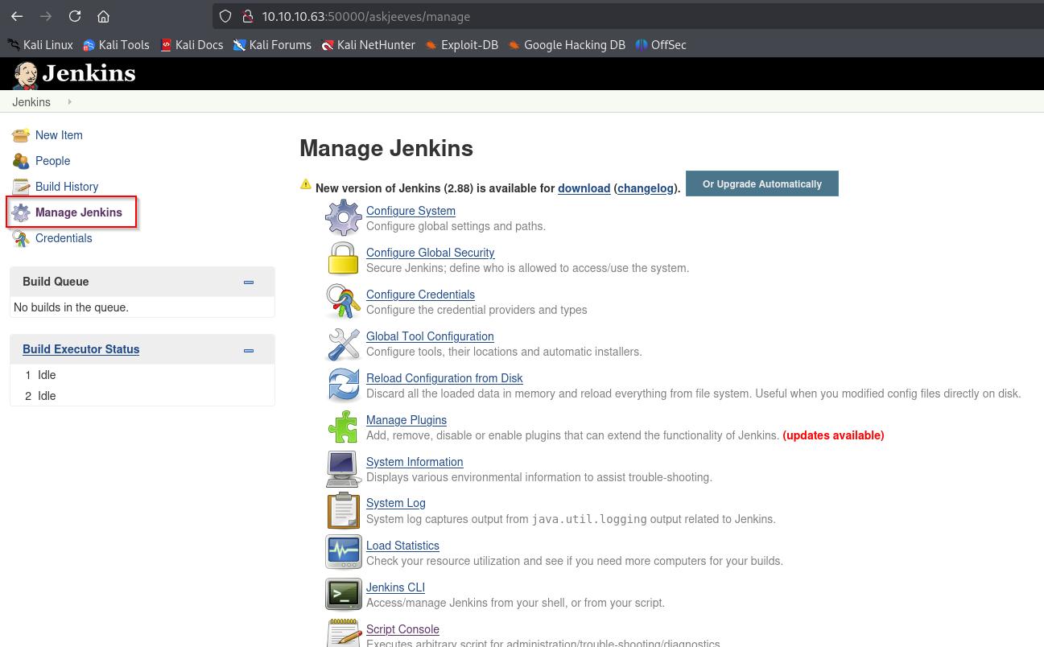
Task: Collapse the Build Queue panel
Action: [x=249, y=282]
